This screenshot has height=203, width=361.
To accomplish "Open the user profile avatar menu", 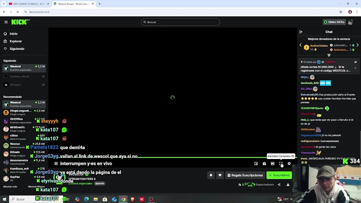I will pyautogui.click(x=350, y=22).
